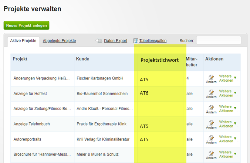The height and width of the screenshot is (163, 250).
Task: Edit Anzeige Telefonbuch with Ändern icon
Action: (x=211, y=125)
